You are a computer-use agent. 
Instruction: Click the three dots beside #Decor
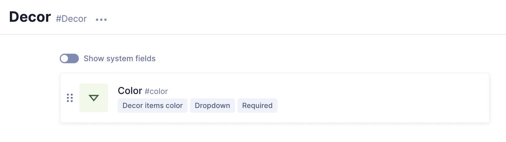tap(101, 20)
